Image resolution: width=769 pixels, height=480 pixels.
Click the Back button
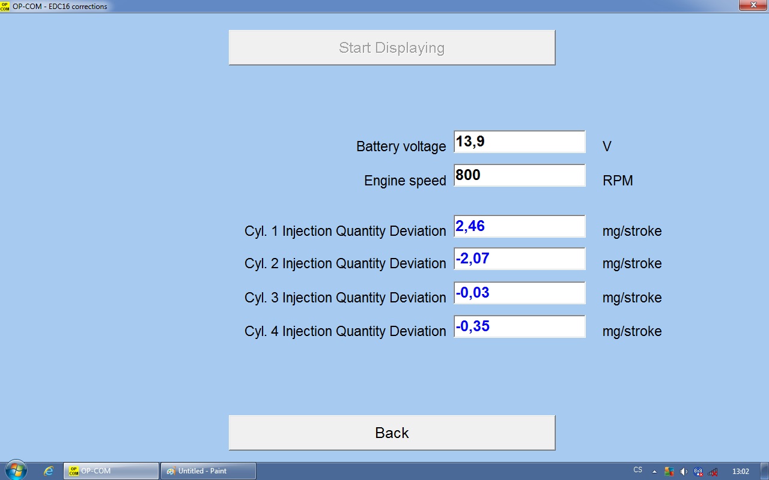coord(392,433)
